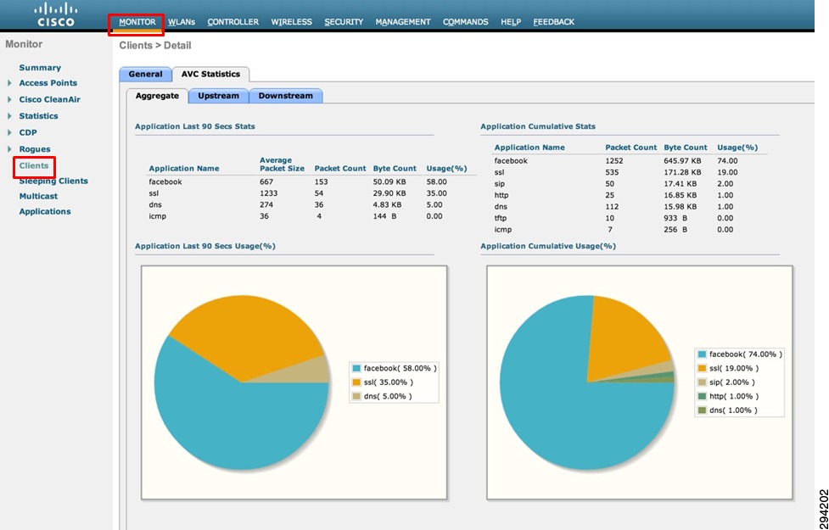This screenshot has height=530, width=829.
Task: Click the "Average Packet Size" column header
Action: point(282,165)
